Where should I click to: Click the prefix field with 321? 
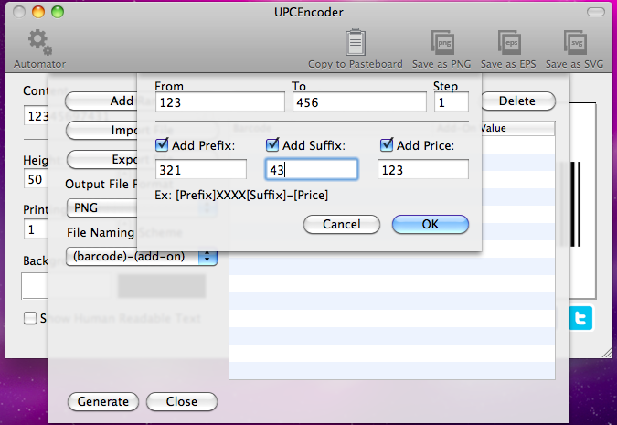201,170
